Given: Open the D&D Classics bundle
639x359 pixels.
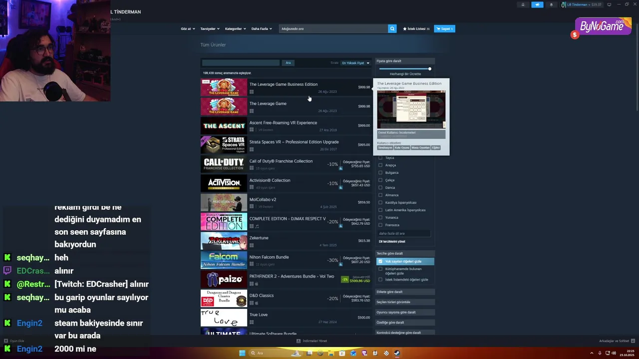Looking at the screenshot, I should (x=286, y=299).
